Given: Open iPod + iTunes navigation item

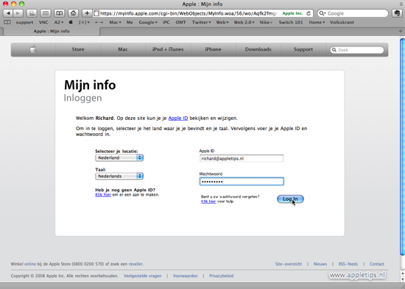Looking at the screenshot, I should 168,49.
